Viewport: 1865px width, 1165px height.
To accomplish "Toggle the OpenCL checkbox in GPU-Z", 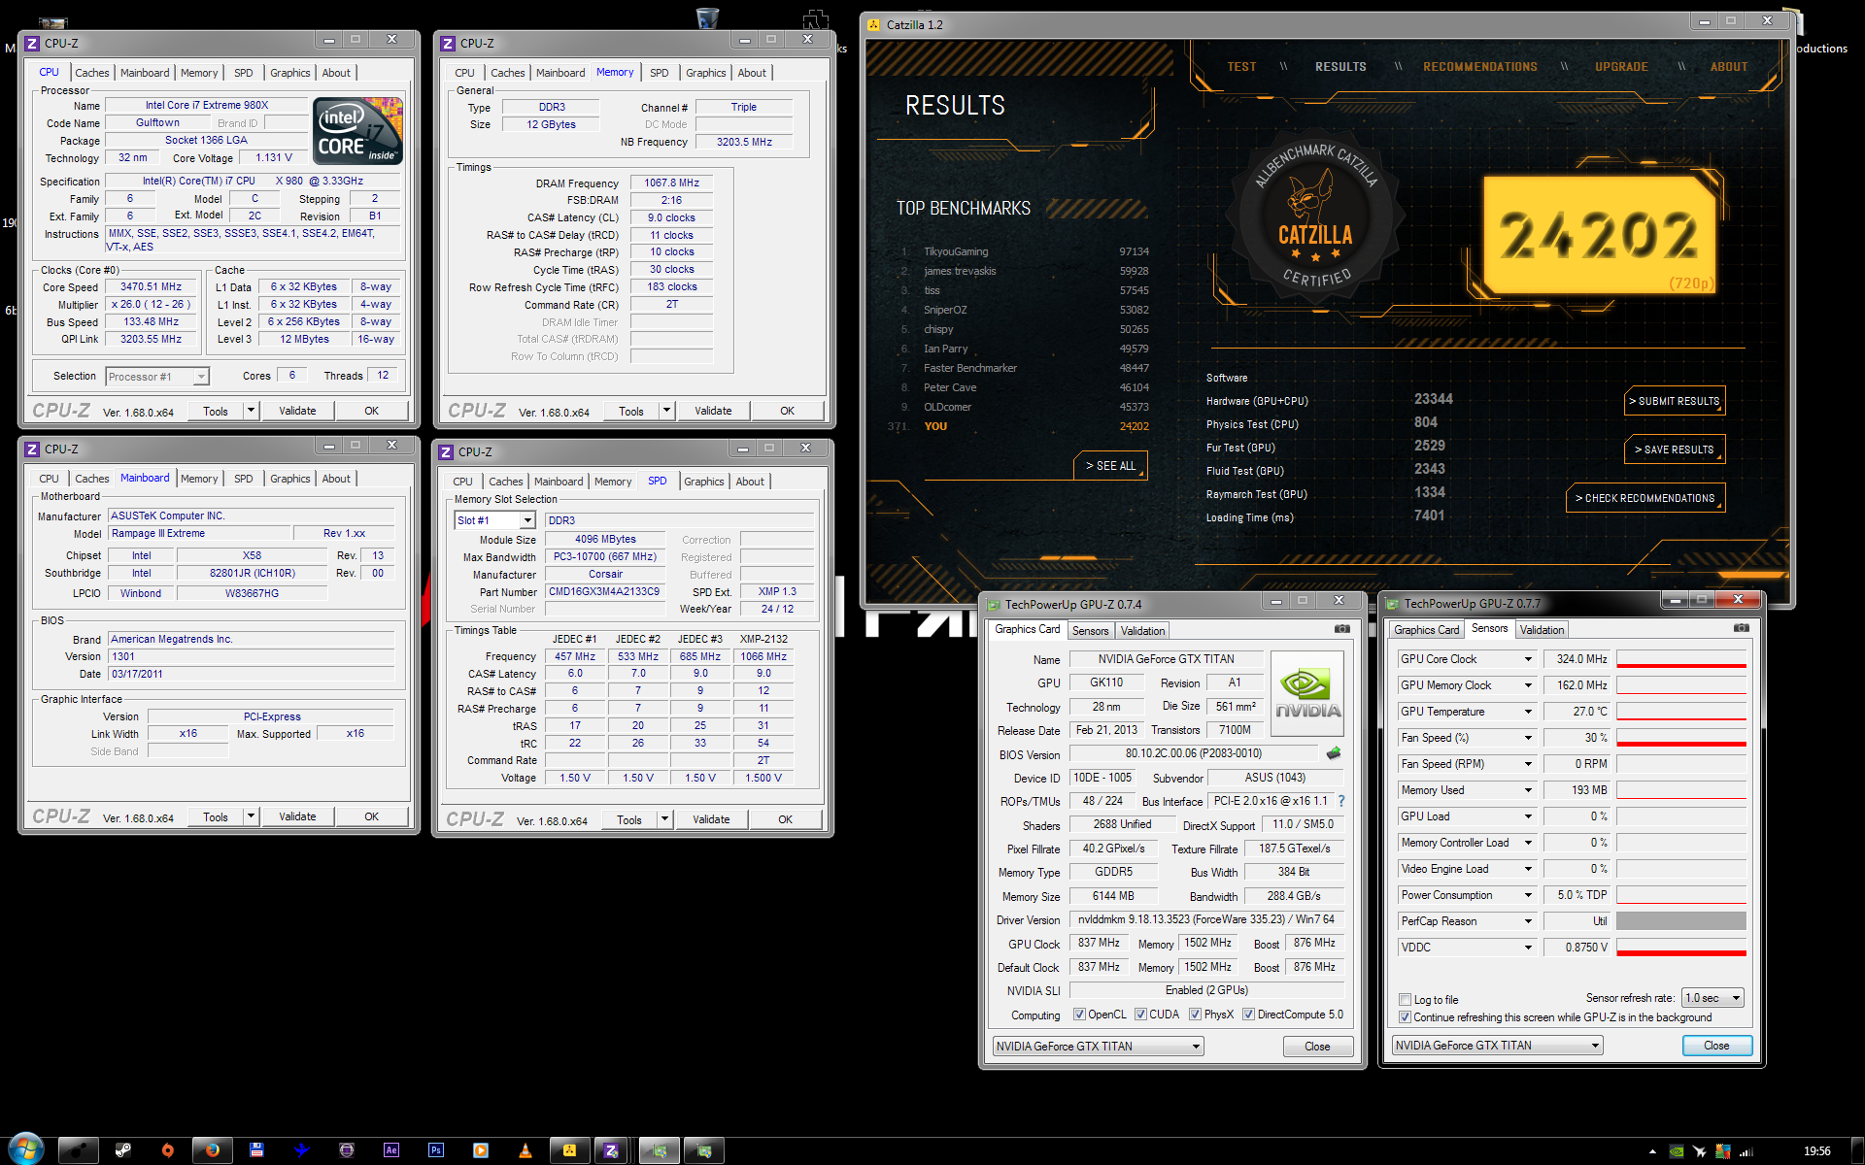I will click(1079, 1015).
